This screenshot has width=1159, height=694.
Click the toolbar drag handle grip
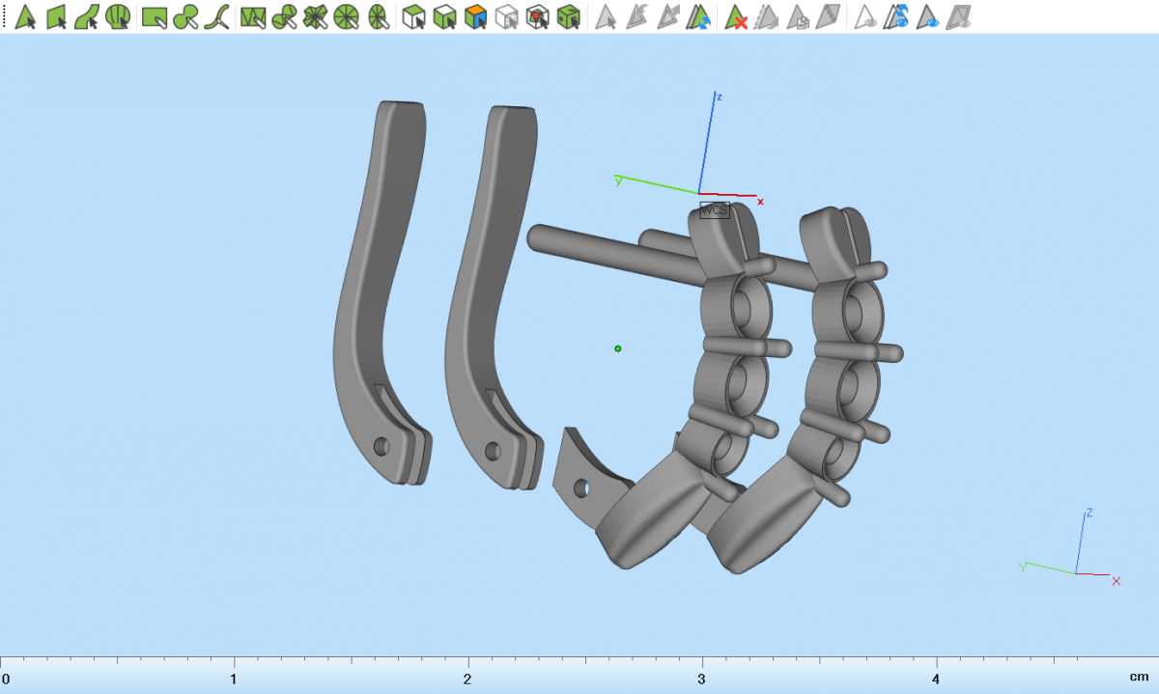(x=4, y=16)
